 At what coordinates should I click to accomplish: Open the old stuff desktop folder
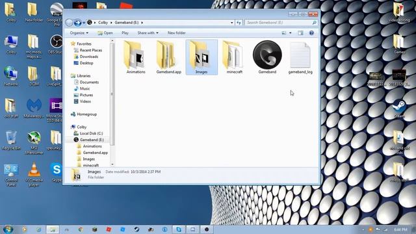(x=11, y=108)
